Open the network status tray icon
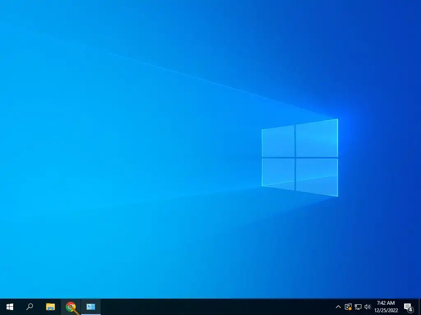The width and height of the screenshot is (421, 315). point(358,307)
